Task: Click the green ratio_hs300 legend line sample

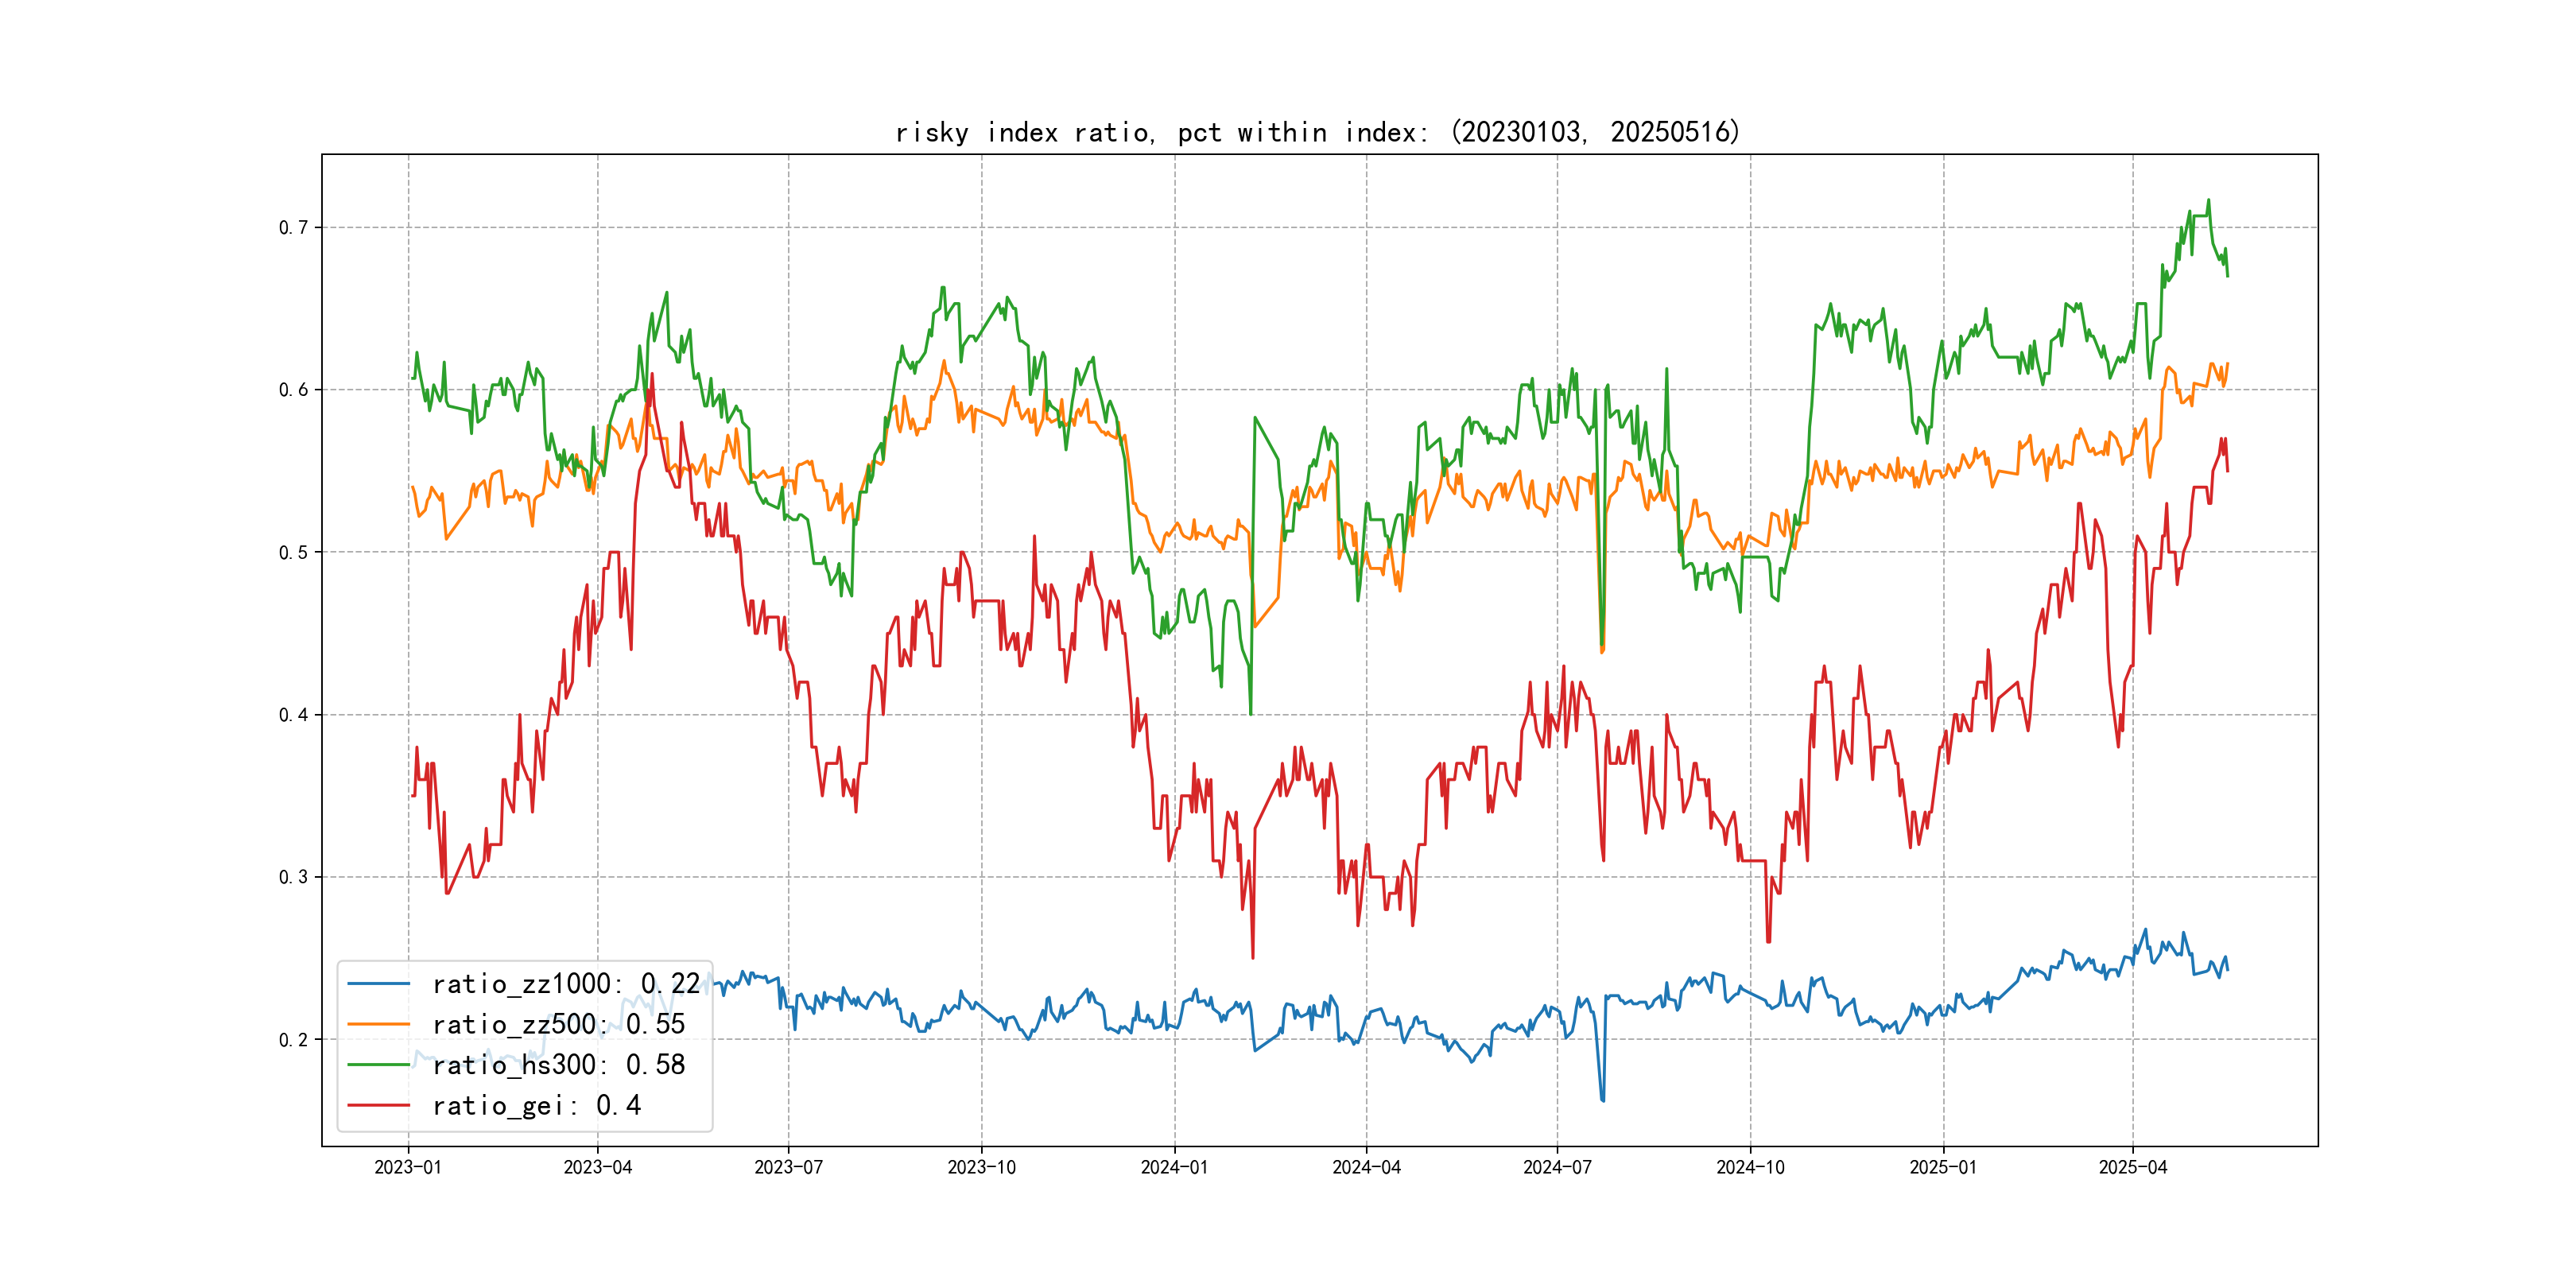Action: pos(378,1065)
